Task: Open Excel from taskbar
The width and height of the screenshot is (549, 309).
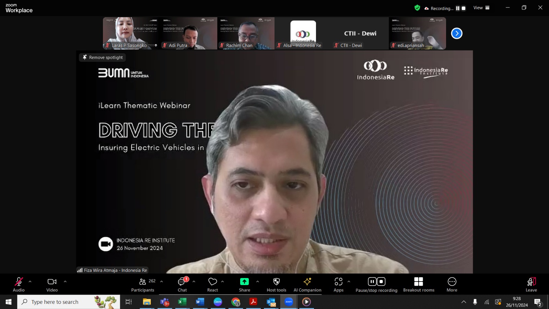Action: (182, 302)
